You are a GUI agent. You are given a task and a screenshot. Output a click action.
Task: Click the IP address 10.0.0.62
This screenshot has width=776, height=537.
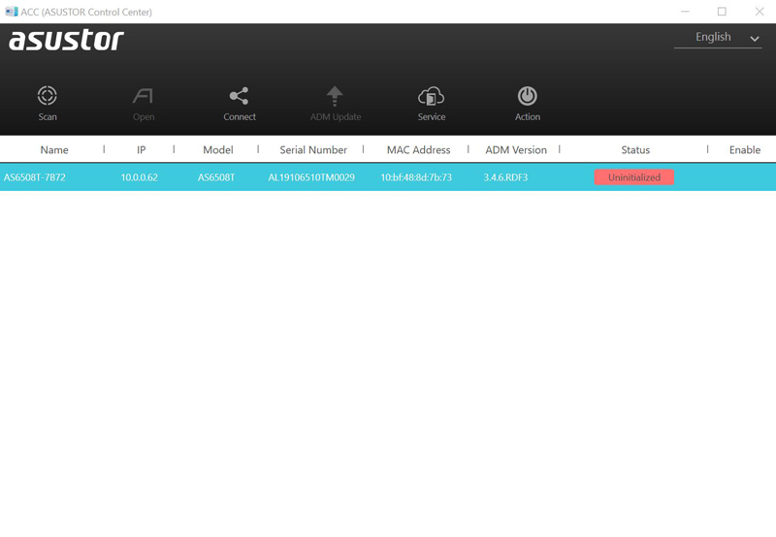pyautogui.click(x=139, y=177)
